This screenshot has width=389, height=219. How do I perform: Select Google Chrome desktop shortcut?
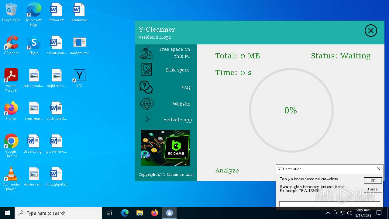pyautogui.click(x=11, y=146)
